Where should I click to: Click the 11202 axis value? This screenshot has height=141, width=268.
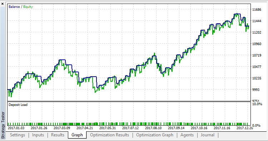[257, 33]
